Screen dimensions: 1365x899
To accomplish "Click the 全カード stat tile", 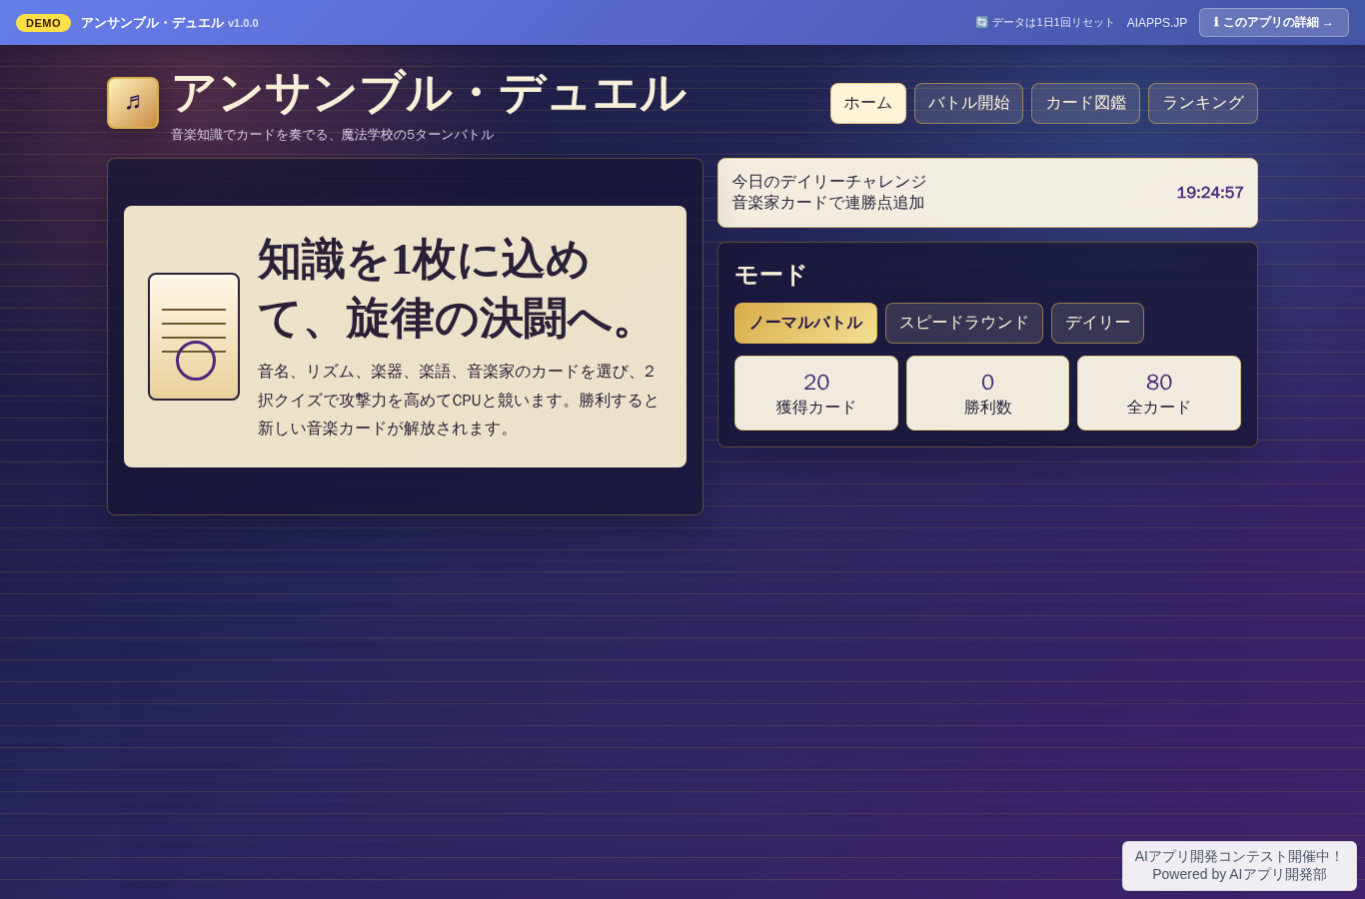I will [x=1159, y=394].
